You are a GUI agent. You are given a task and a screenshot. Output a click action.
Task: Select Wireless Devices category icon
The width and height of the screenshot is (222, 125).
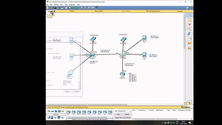(x=59, y=111)
